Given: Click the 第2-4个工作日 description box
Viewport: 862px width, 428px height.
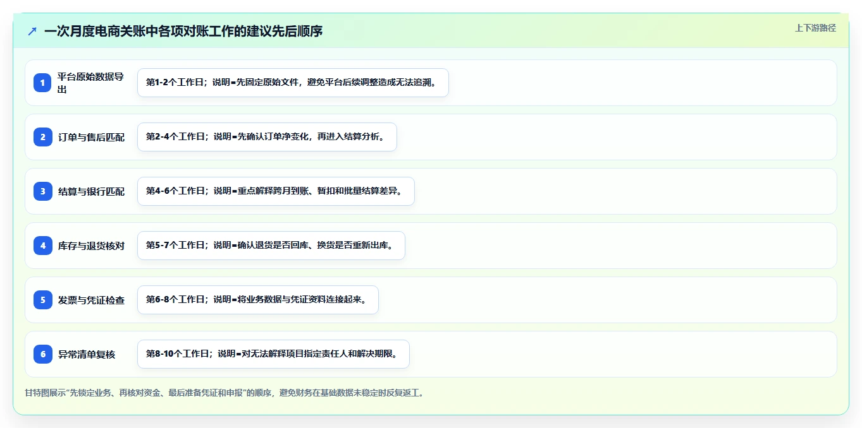Looking at the screenshot, I should pos(267,137).
